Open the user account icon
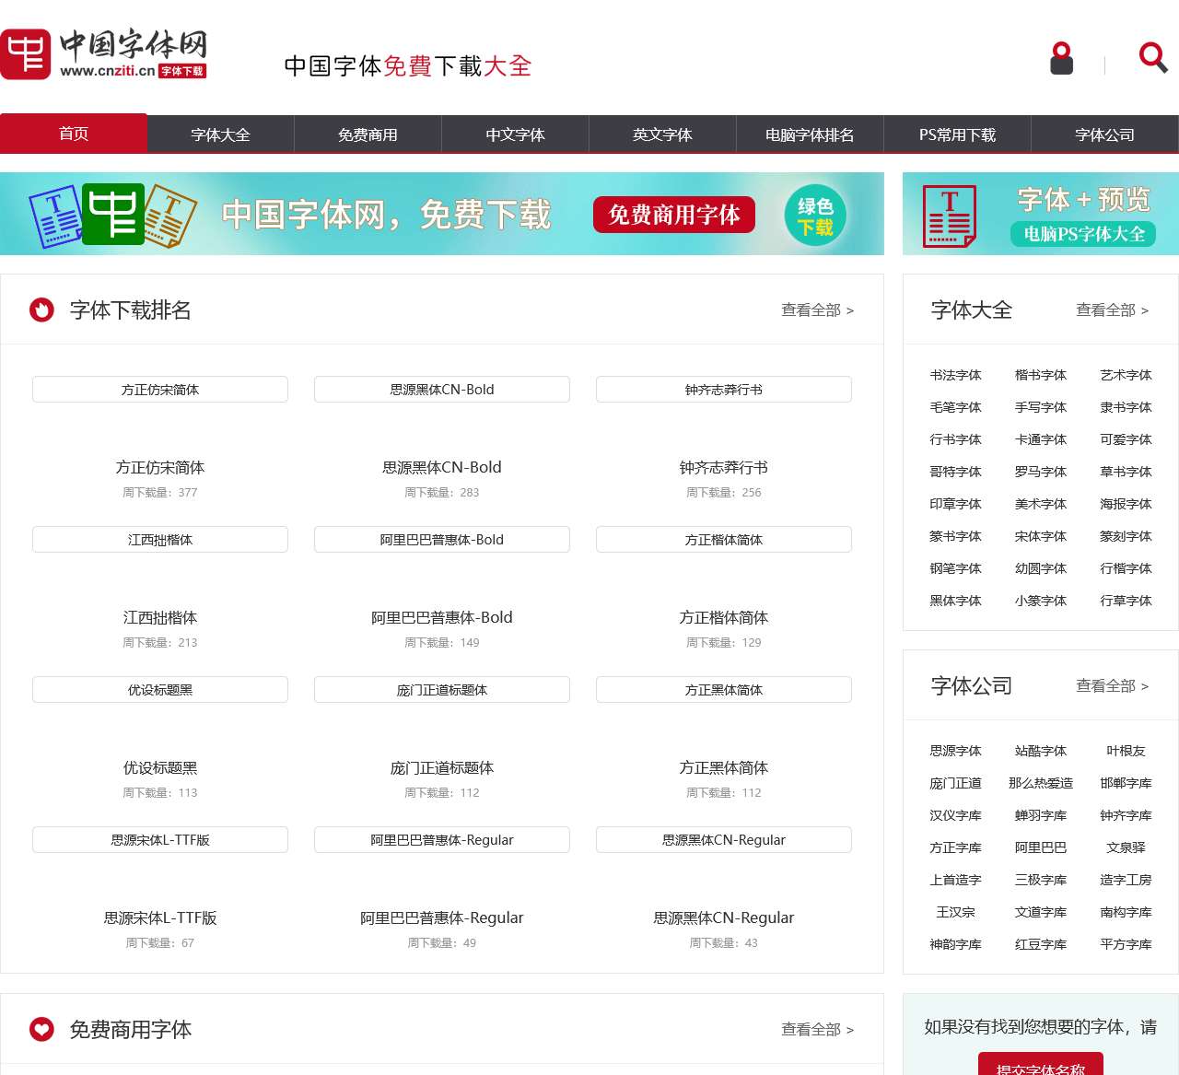The height and width of the screenshot is (1075, 1179). tap(1061, 59)
